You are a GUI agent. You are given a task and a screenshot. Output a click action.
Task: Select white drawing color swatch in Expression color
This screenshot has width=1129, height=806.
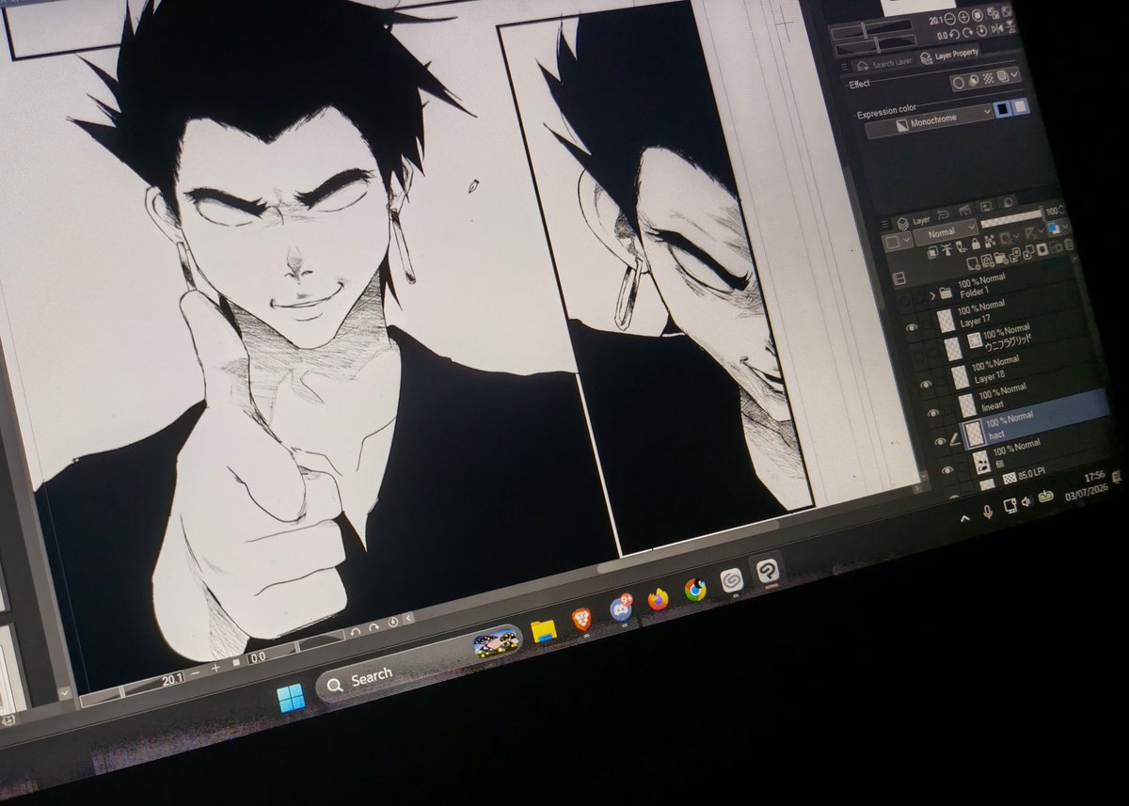[x=1020, y=104]
